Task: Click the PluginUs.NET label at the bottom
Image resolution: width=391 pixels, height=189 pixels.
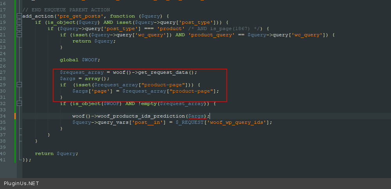Action: coord(22,184)
